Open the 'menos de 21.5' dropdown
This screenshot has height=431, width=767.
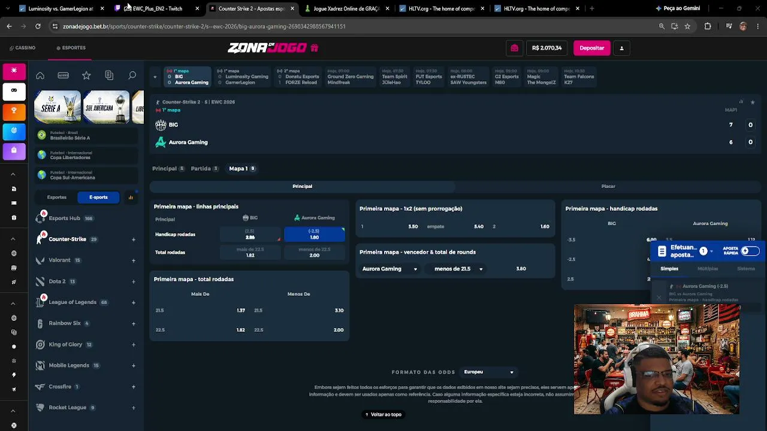tap(458, 269)
